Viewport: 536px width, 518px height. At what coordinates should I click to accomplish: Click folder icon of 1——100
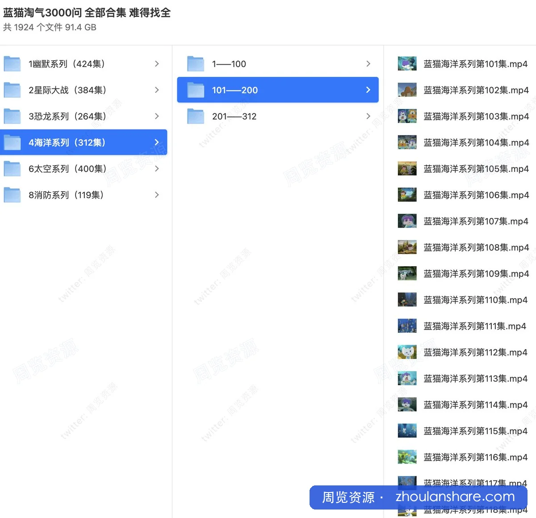[x=196, y=64]
